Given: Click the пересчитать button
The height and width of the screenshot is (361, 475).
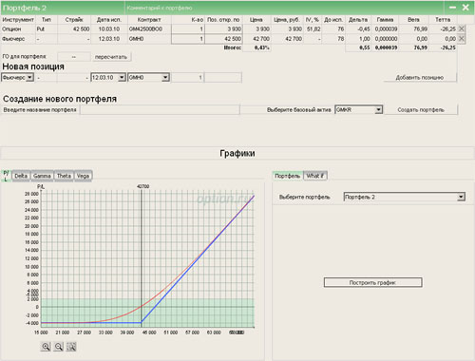Looking at the screenshot, I should tap(111, 57).
